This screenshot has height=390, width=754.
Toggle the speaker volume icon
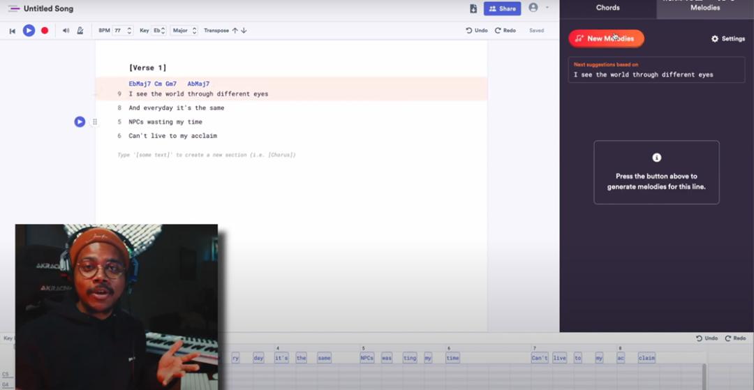click(66, 30)
